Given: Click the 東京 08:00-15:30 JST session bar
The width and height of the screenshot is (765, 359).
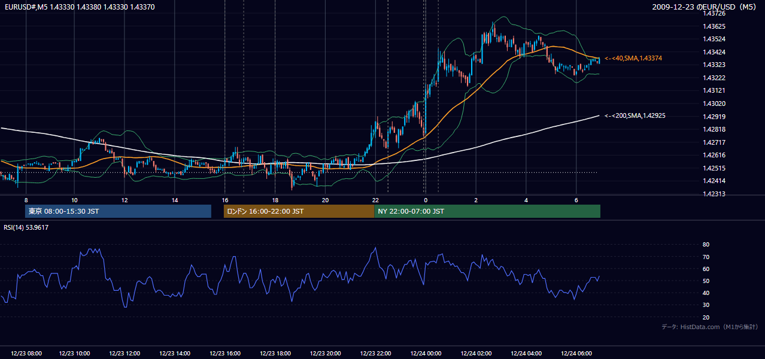Looking at the screenshot, I should [118, 211].
